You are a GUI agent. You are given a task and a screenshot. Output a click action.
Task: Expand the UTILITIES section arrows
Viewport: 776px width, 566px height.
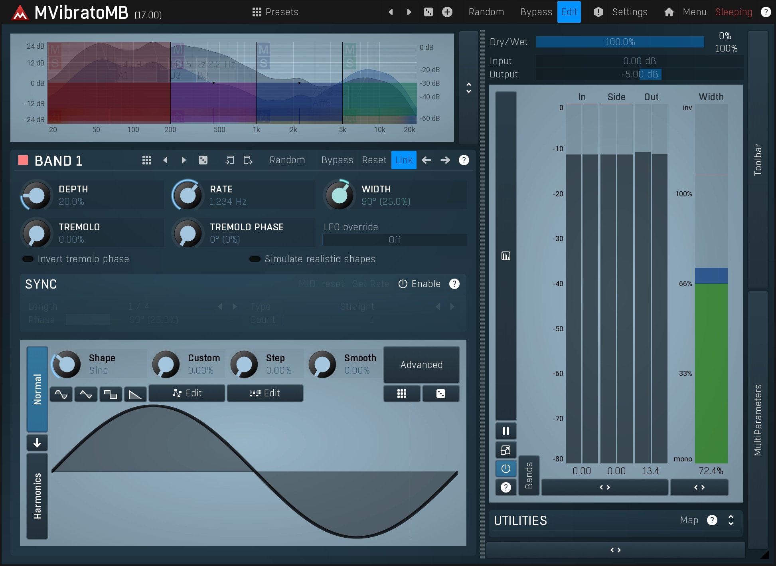coord(731,520)
